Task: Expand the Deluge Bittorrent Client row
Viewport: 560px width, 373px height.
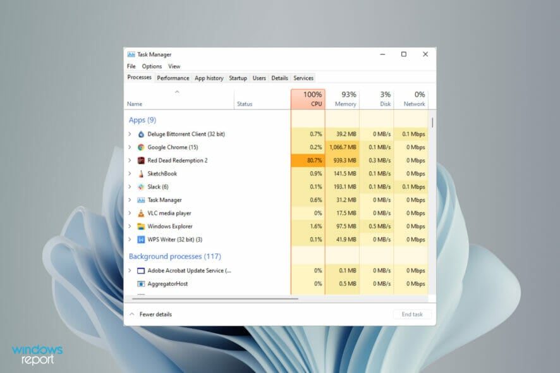Action: (x=130, y=134)
